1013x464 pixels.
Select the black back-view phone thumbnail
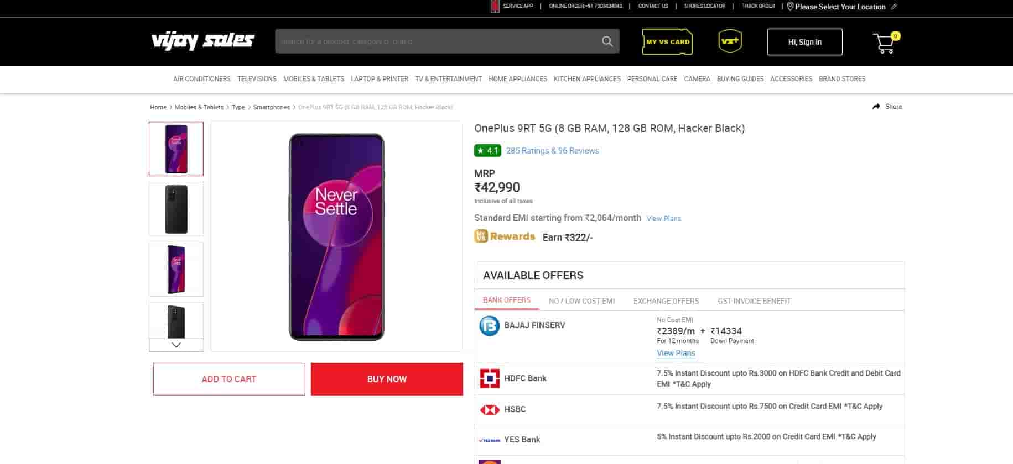click(176, 209)
